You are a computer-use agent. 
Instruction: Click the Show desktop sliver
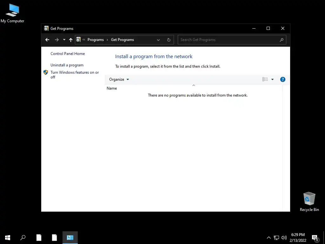point(324,238)
